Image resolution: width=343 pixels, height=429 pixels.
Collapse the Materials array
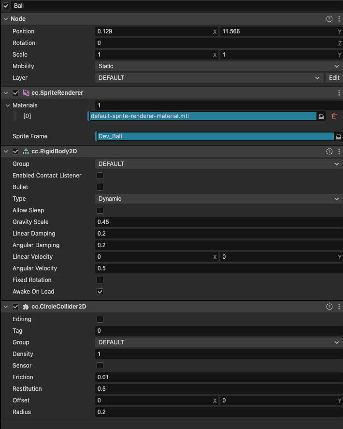pos(8,105)
